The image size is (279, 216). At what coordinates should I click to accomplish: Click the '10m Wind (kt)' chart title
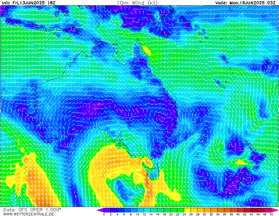137,3
